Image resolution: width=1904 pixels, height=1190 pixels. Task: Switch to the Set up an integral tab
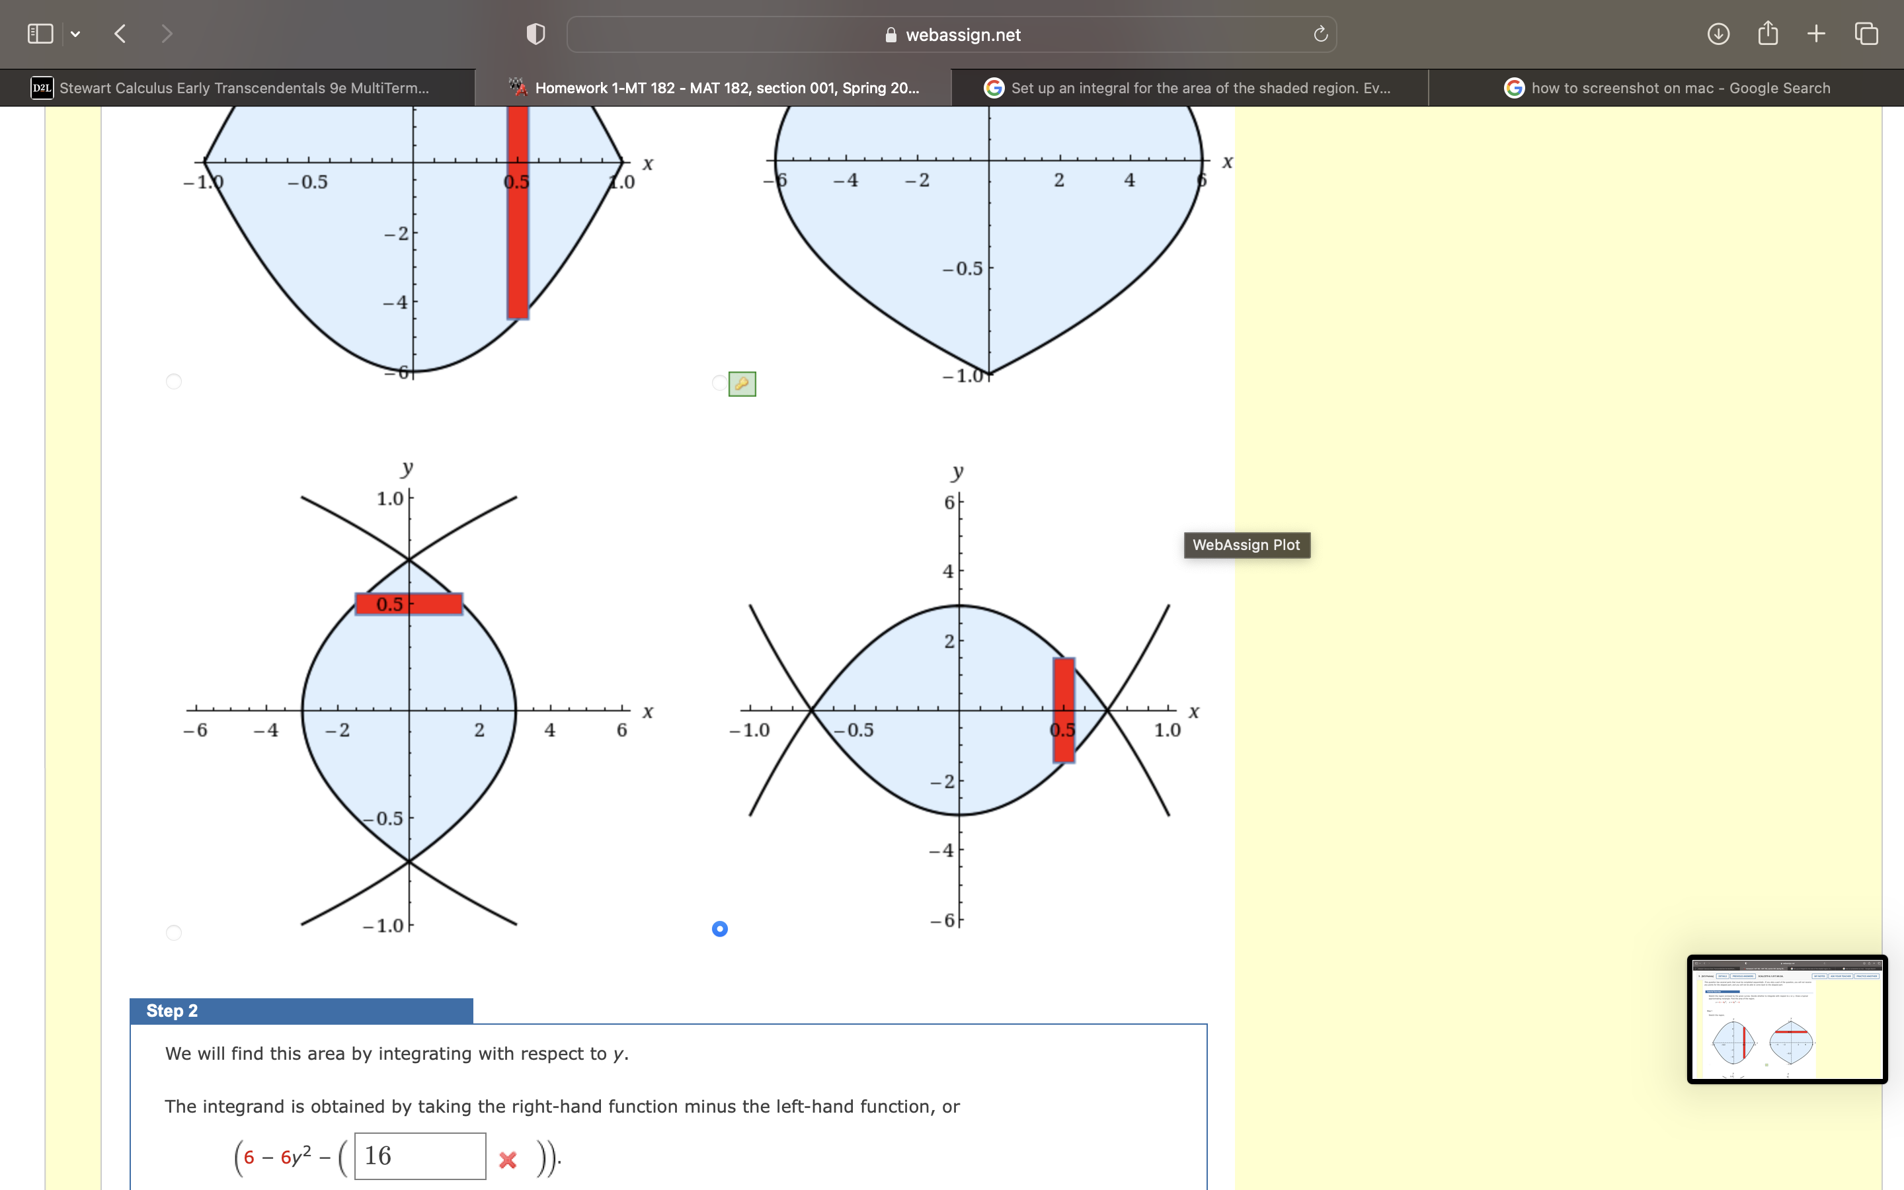(1189, 88)
